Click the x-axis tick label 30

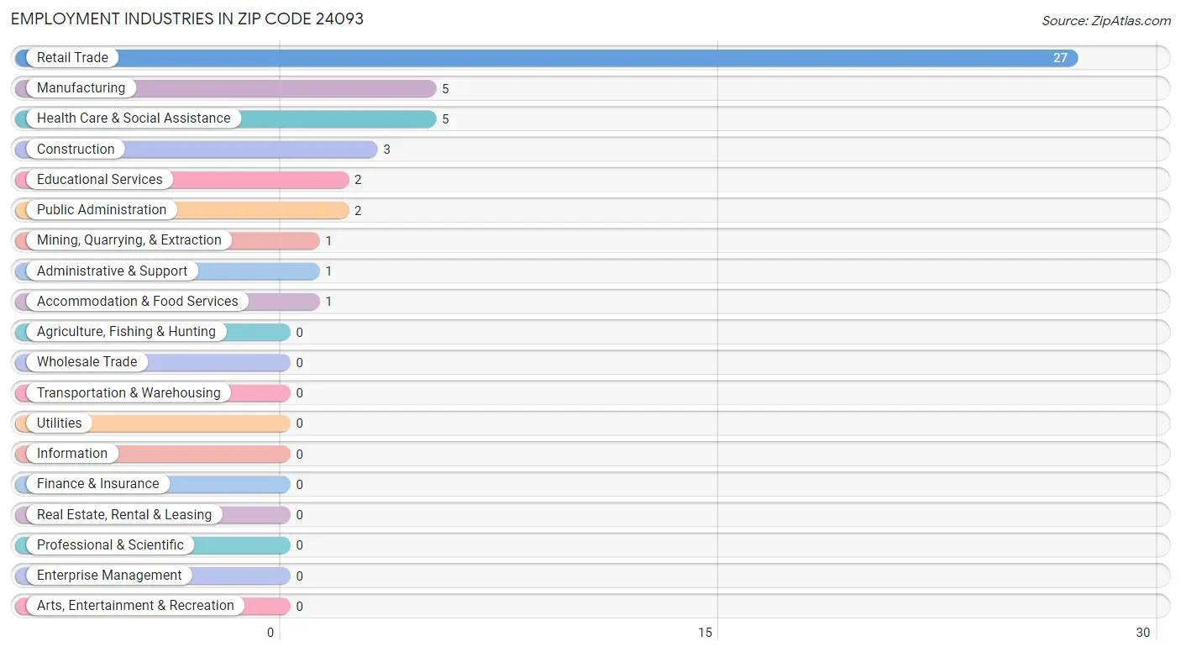(x=1143, y=633)
